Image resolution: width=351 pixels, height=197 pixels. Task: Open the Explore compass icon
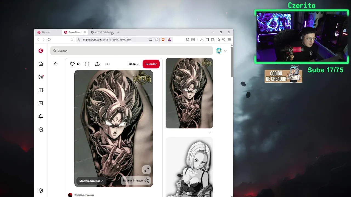(x=41, y=77)
